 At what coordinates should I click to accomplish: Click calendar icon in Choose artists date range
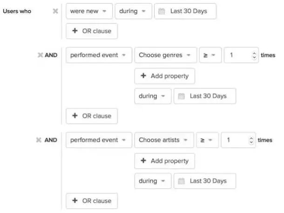[182, 181]
